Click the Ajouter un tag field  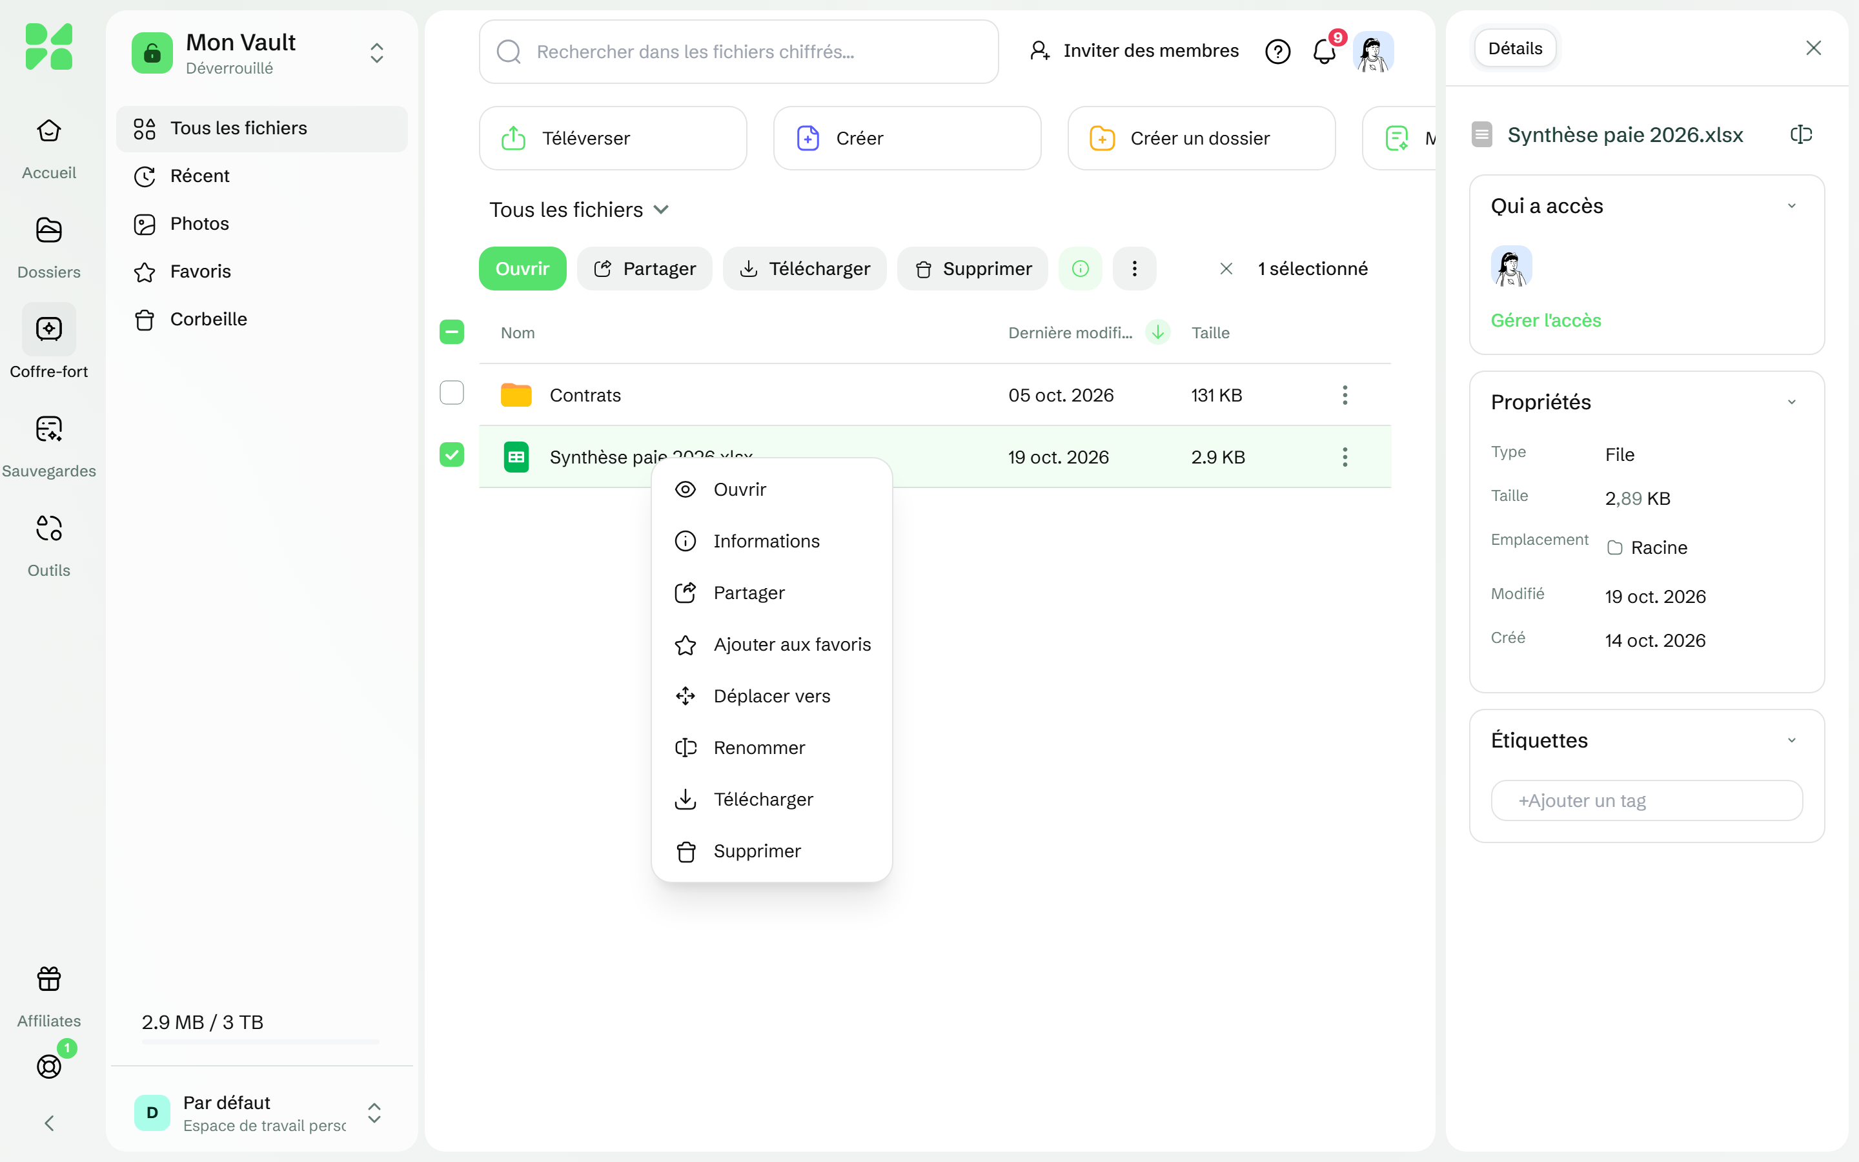click(1646, 800)
